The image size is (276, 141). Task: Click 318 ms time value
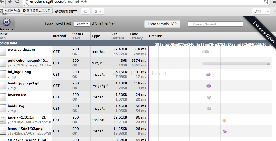140,49
